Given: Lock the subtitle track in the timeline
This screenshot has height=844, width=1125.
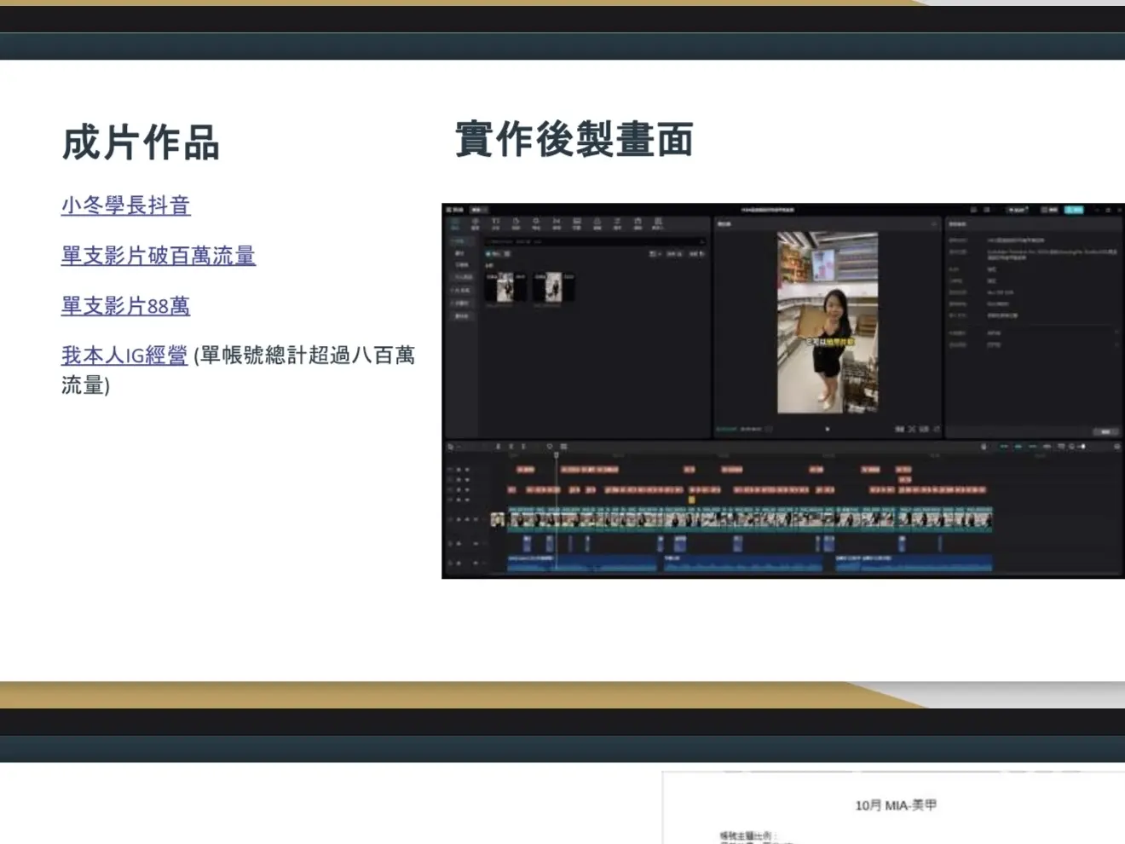Looking at the screenshot, I should point(467,469).
